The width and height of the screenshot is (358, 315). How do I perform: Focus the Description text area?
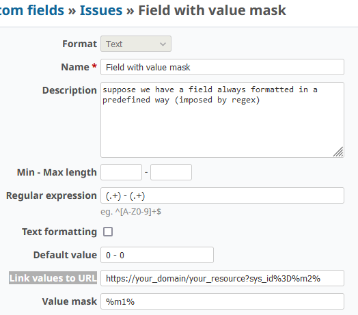[222, 120]
